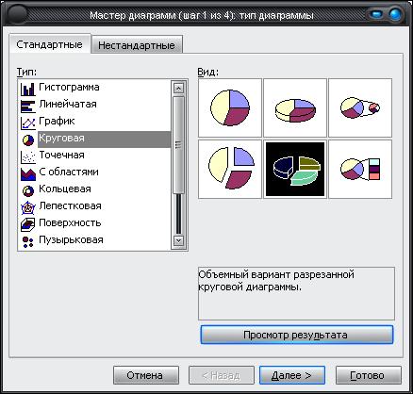This screenshot has height=394, width=413.
Task: Click the Отмена button
Action: [146, 375]
